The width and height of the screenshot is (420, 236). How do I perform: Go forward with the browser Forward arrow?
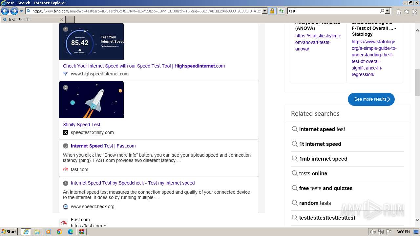pos(14,11)
